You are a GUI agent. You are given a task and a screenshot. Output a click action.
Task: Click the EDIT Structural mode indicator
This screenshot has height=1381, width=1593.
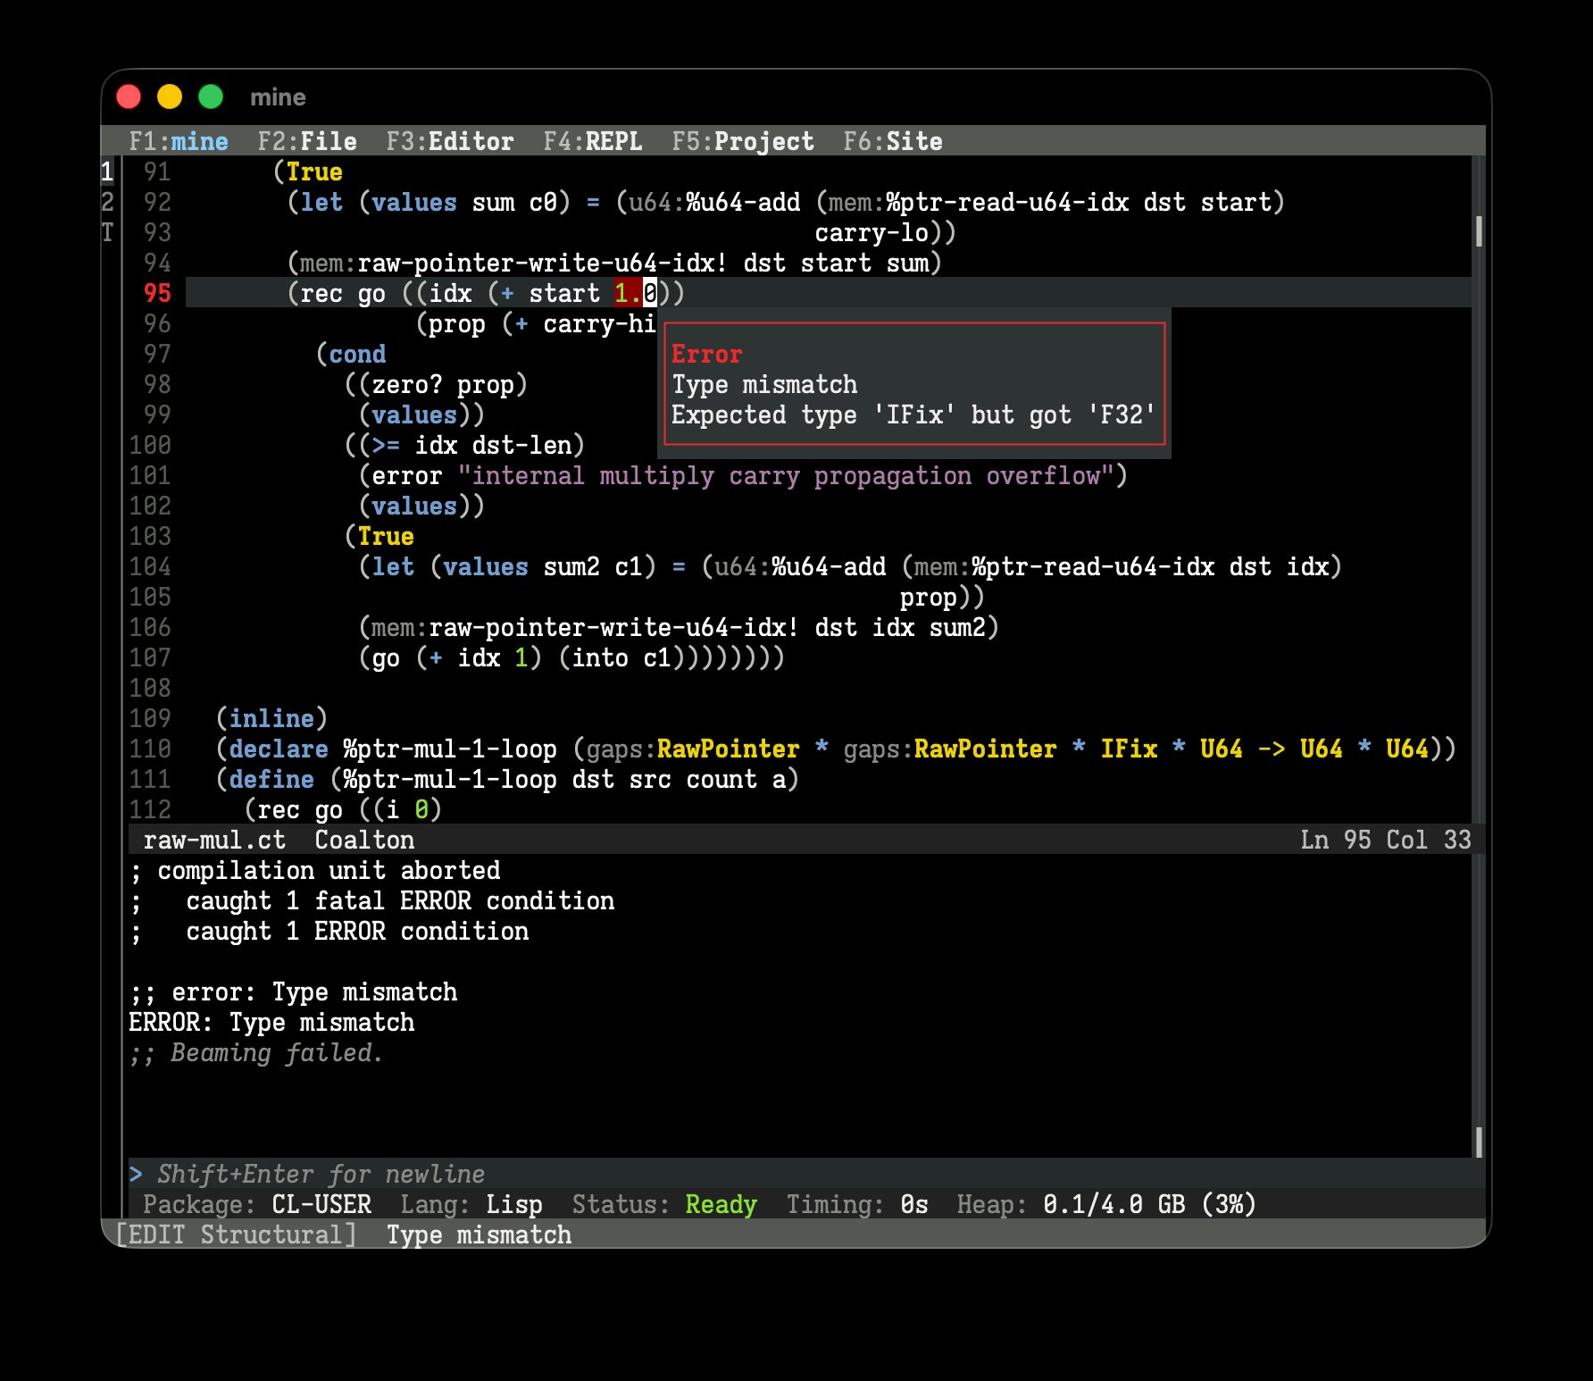click(x=237, y=1235)
